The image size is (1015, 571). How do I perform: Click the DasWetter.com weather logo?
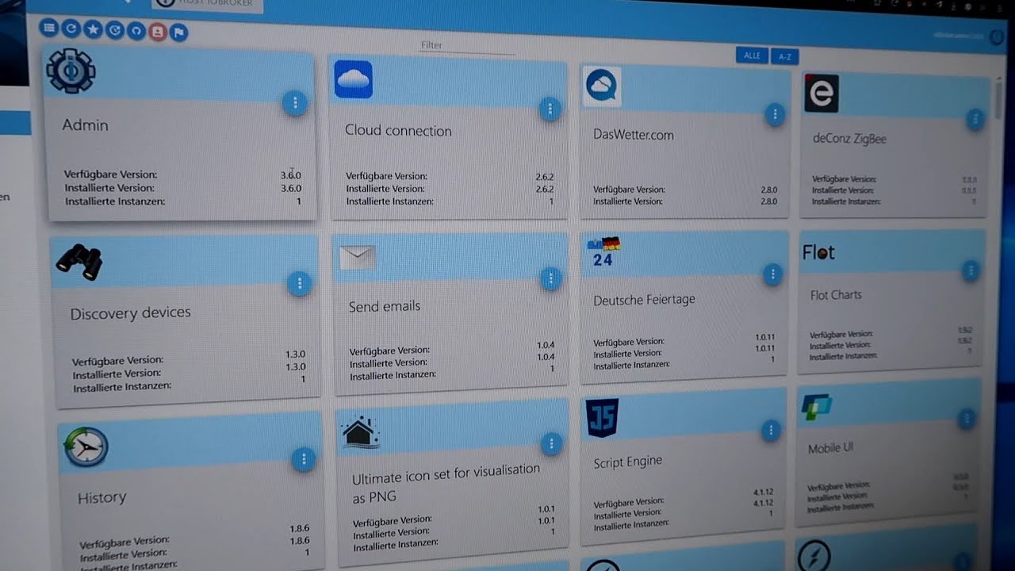pyautogui.click(x=602, y=86)
